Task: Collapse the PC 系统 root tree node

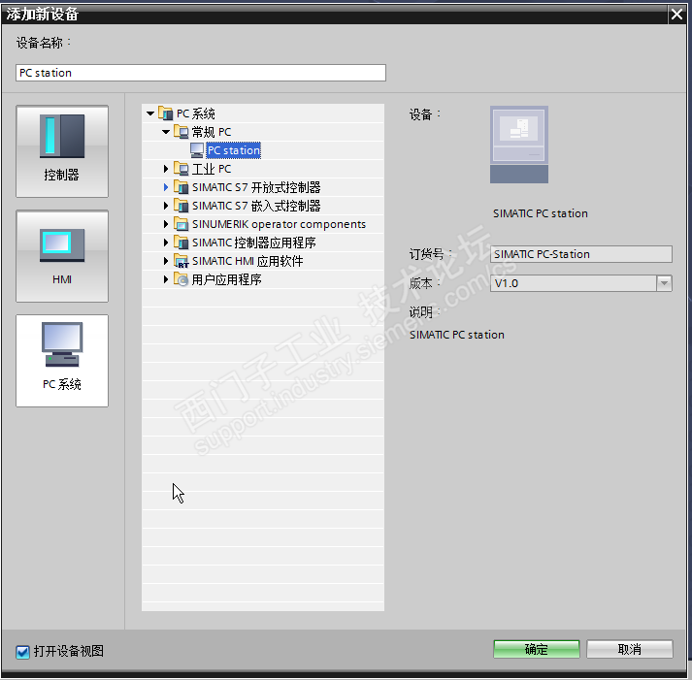Action: click(x=150, y=113)
